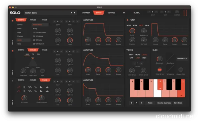Select the first histogram-style phase waveform icon
Image resolution: width=199 pixels, height=122 pixels.
(x=41, y=87)
